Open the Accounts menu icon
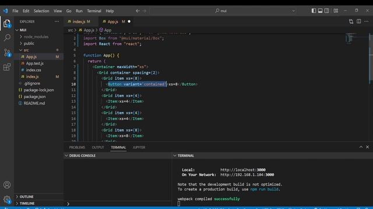The image size is (373, 209). (7, 185)
